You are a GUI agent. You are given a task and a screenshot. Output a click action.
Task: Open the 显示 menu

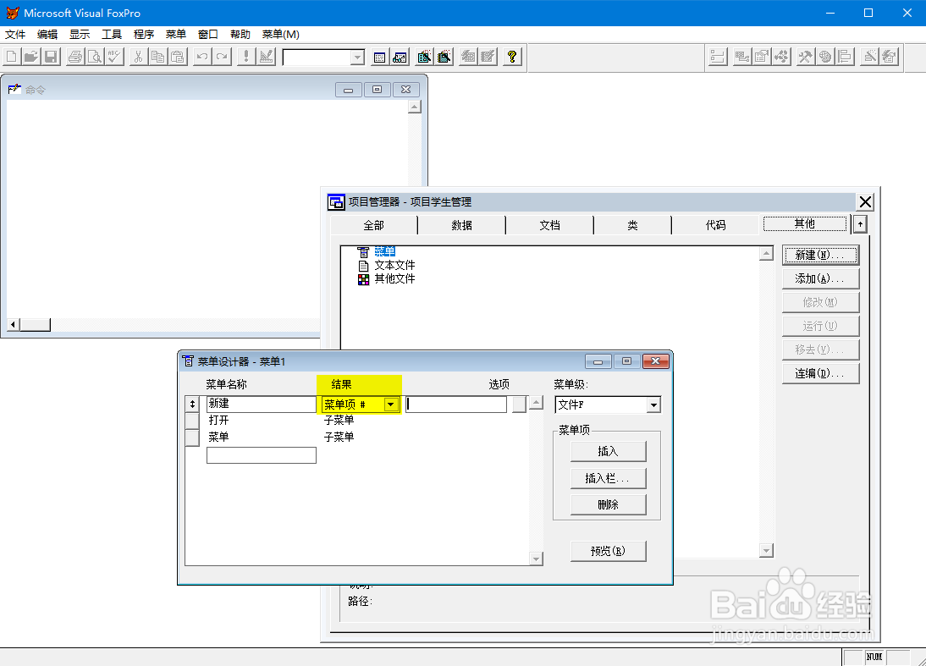pos(80,34)
